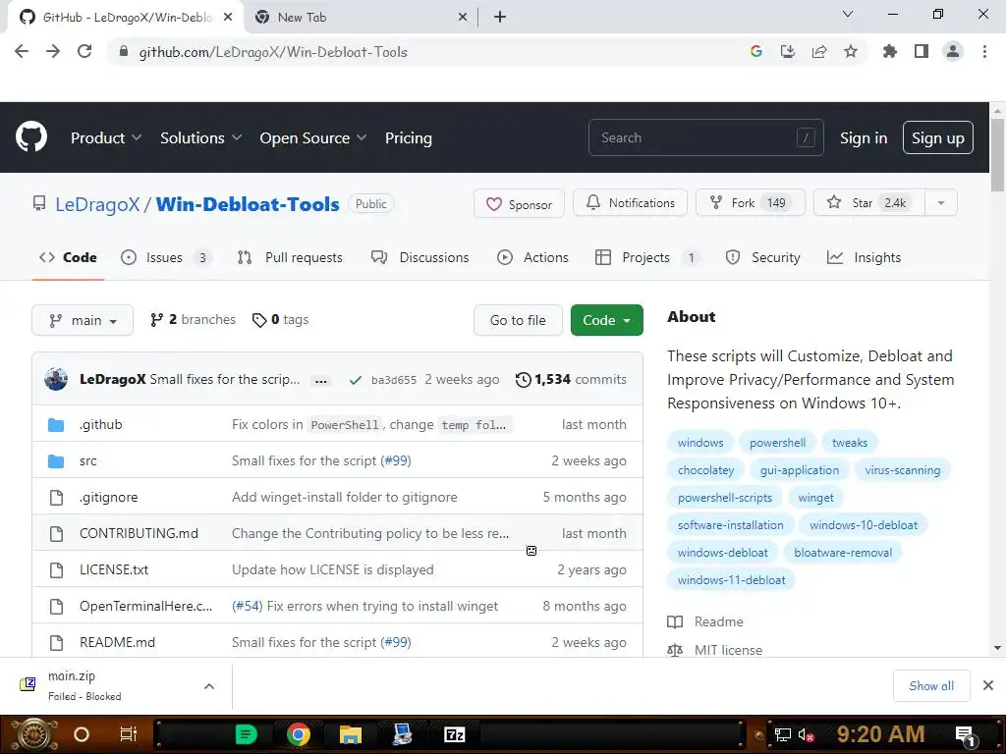1006x754 pixels.
Task: Click the muted speaker tray icon
Action: pyautogui.click(x=806, y=734)
